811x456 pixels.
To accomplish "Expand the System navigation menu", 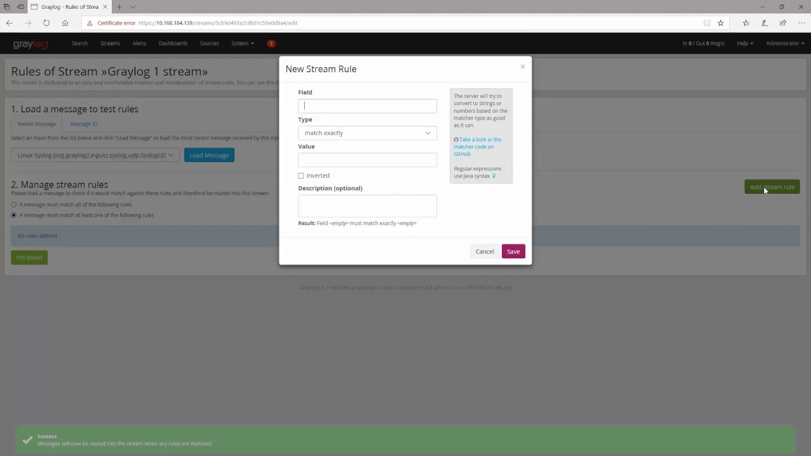I will point(242,44).
